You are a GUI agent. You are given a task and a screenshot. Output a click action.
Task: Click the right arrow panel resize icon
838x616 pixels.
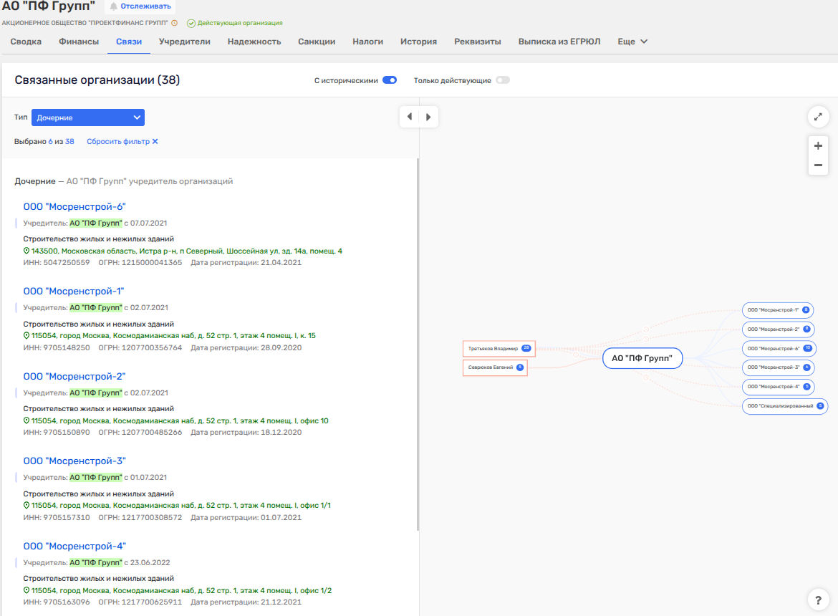[428, 117]
